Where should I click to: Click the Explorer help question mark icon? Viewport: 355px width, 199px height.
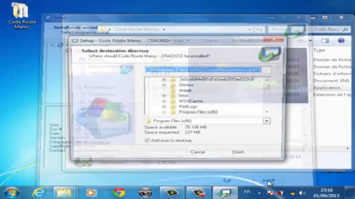(x=341, y=41)
